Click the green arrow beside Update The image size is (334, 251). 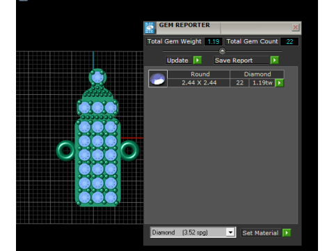tap(198, 61)
